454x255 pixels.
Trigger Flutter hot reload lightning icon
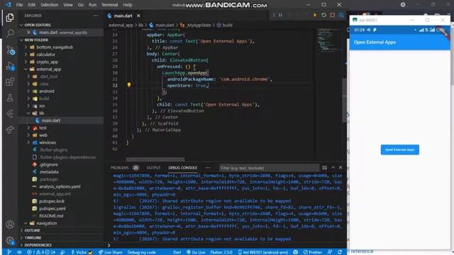(315, 15)
